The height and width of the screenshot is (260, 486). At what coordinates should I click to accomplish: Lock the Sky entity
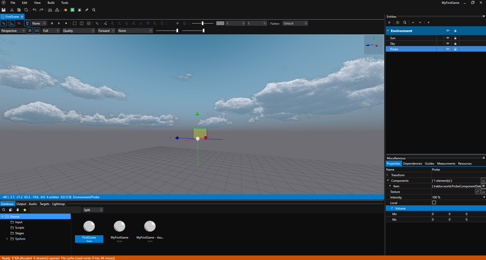click(455, 43)
